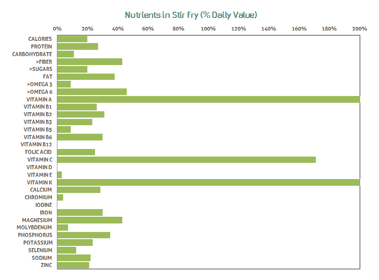Viewport: 379px width, 280px height.
Task: Click the Fat bar
Action: (x=86, y=77)
